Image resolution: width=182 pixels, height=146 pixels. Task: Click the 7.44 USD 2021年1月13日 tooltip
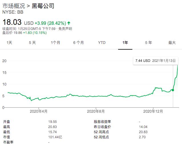point(155,61)
